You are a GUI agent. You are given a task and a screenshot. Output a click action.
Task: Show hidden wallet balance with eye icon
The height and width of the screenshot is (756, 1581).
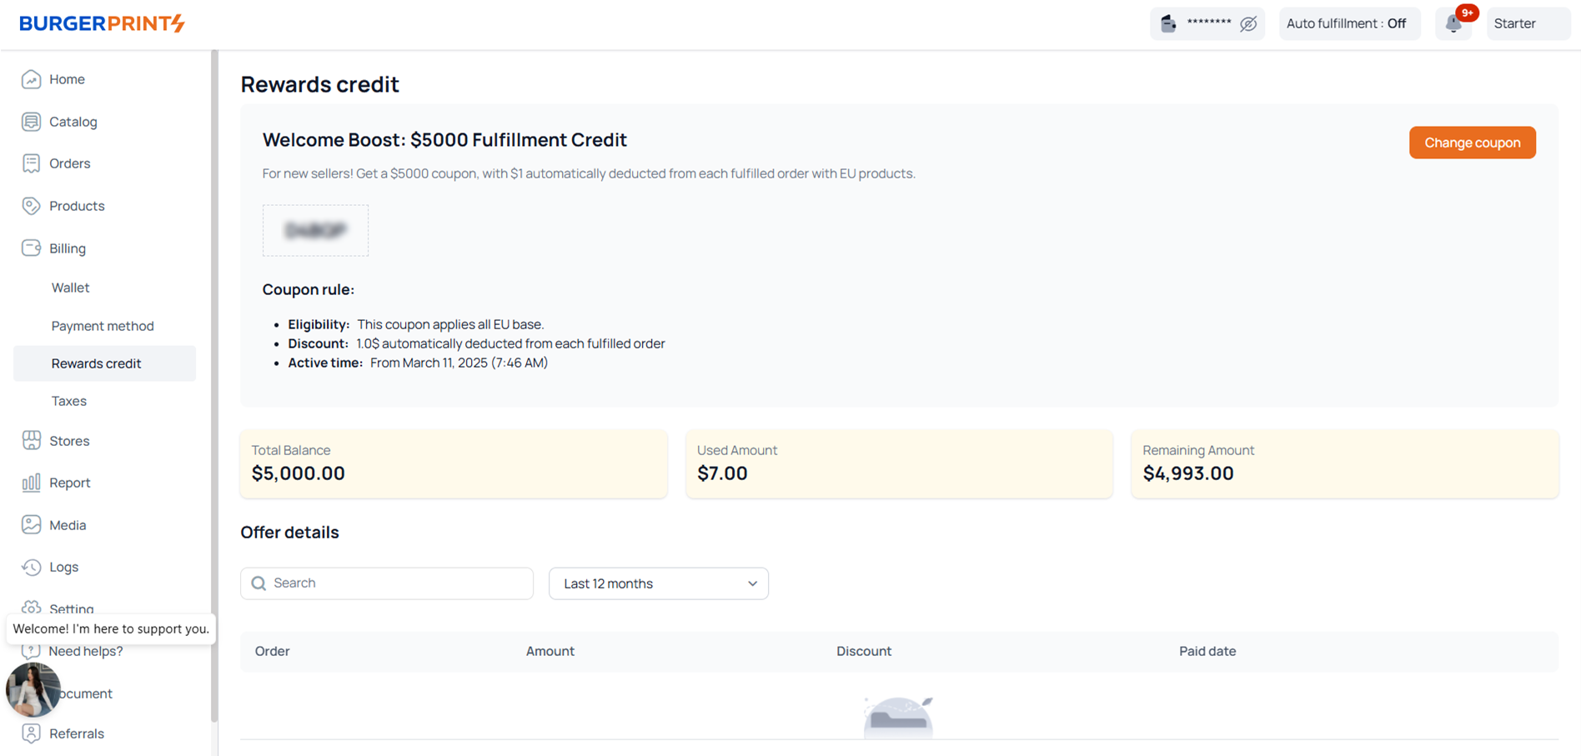[1248, 24]
